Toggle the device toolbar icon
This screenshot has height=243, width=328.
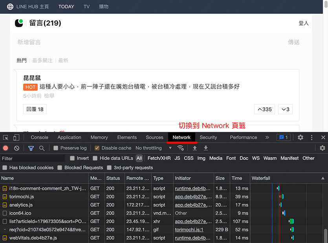point(16,137)
